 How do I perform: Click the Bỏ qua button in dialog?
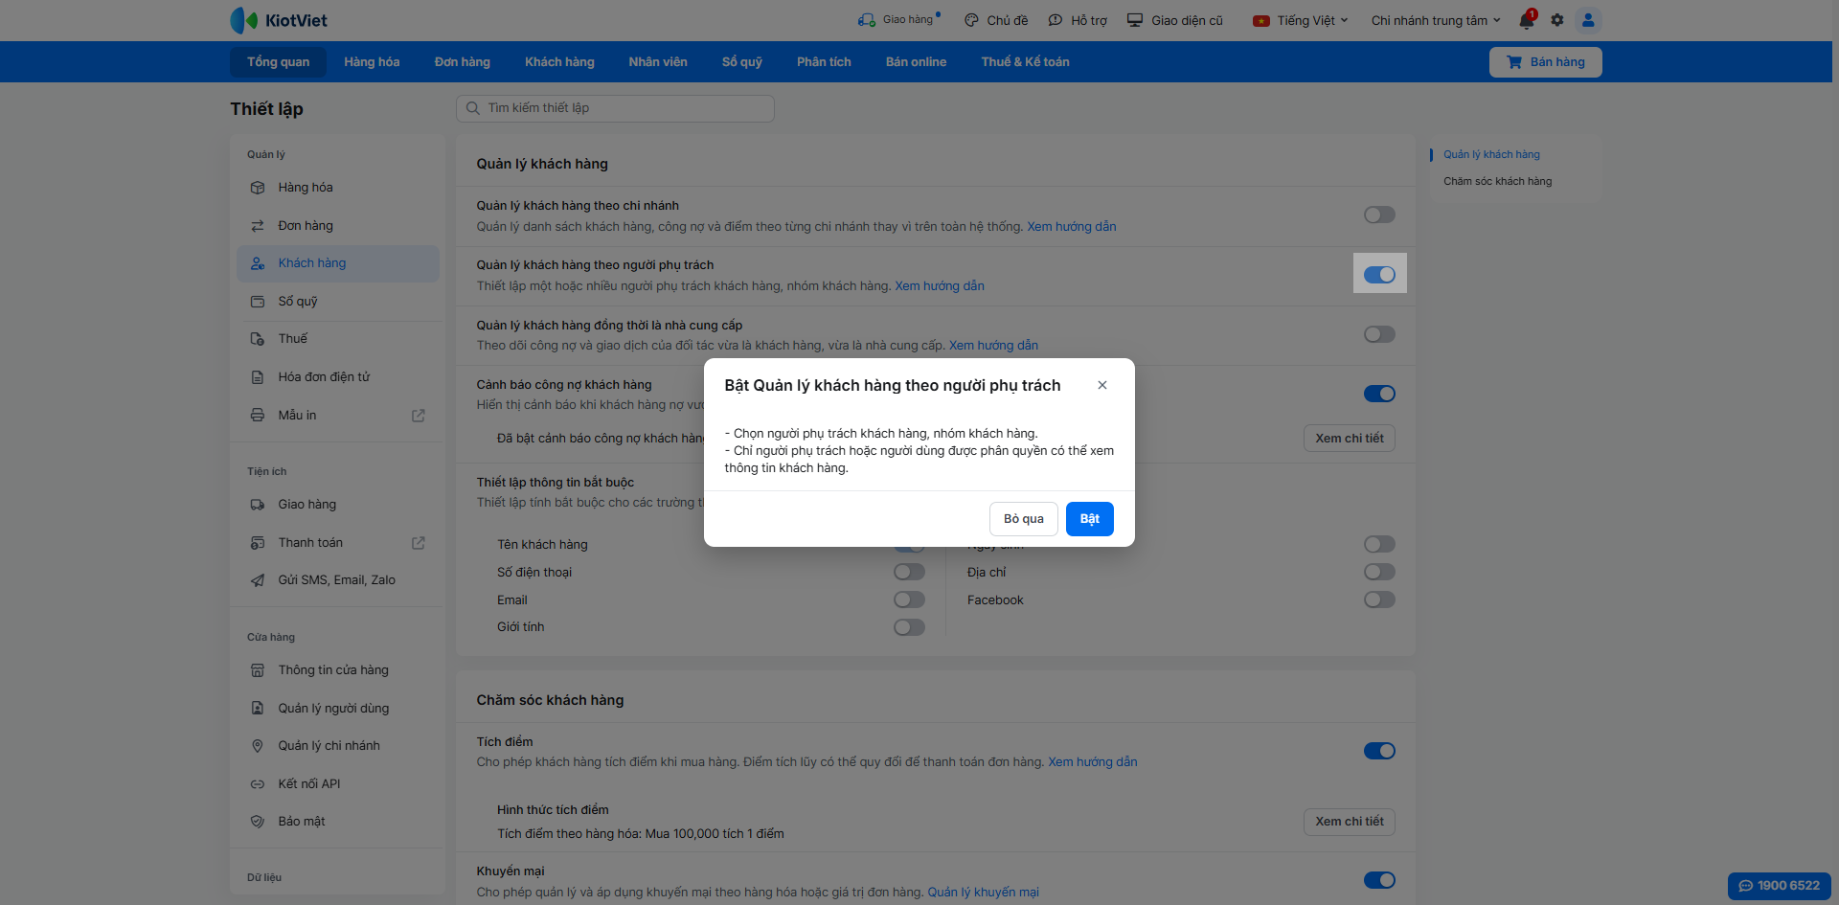click(1024, 519)
